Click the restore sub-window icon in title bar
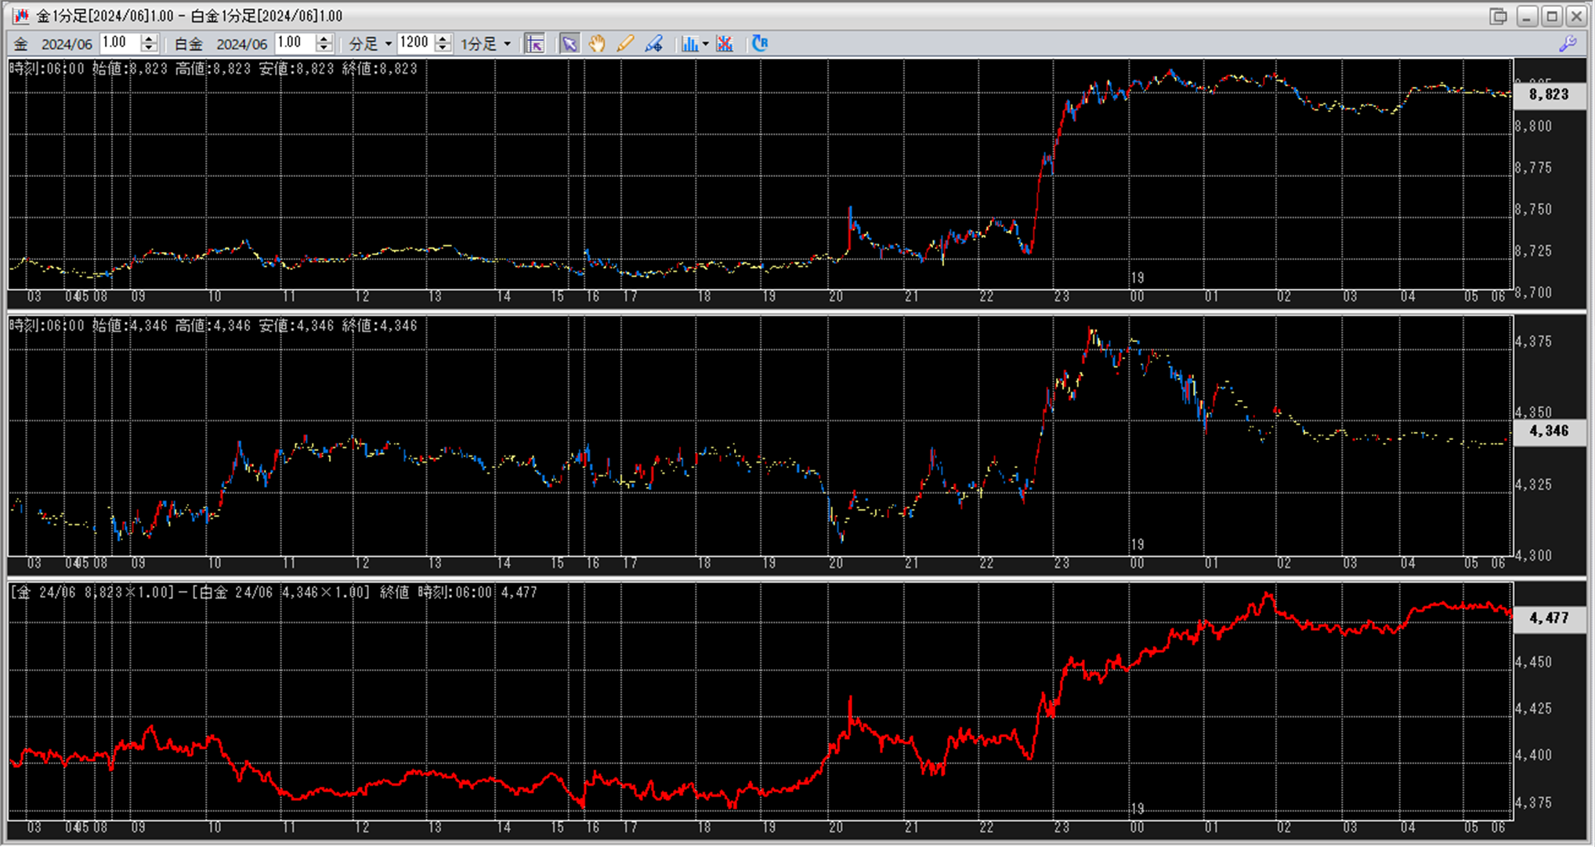 coord(1498,16)
